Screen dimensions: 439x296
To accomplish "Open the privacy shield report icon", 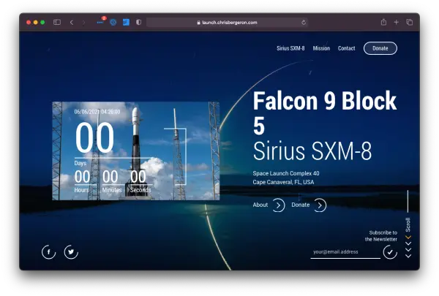I will [x=138, y=22].
